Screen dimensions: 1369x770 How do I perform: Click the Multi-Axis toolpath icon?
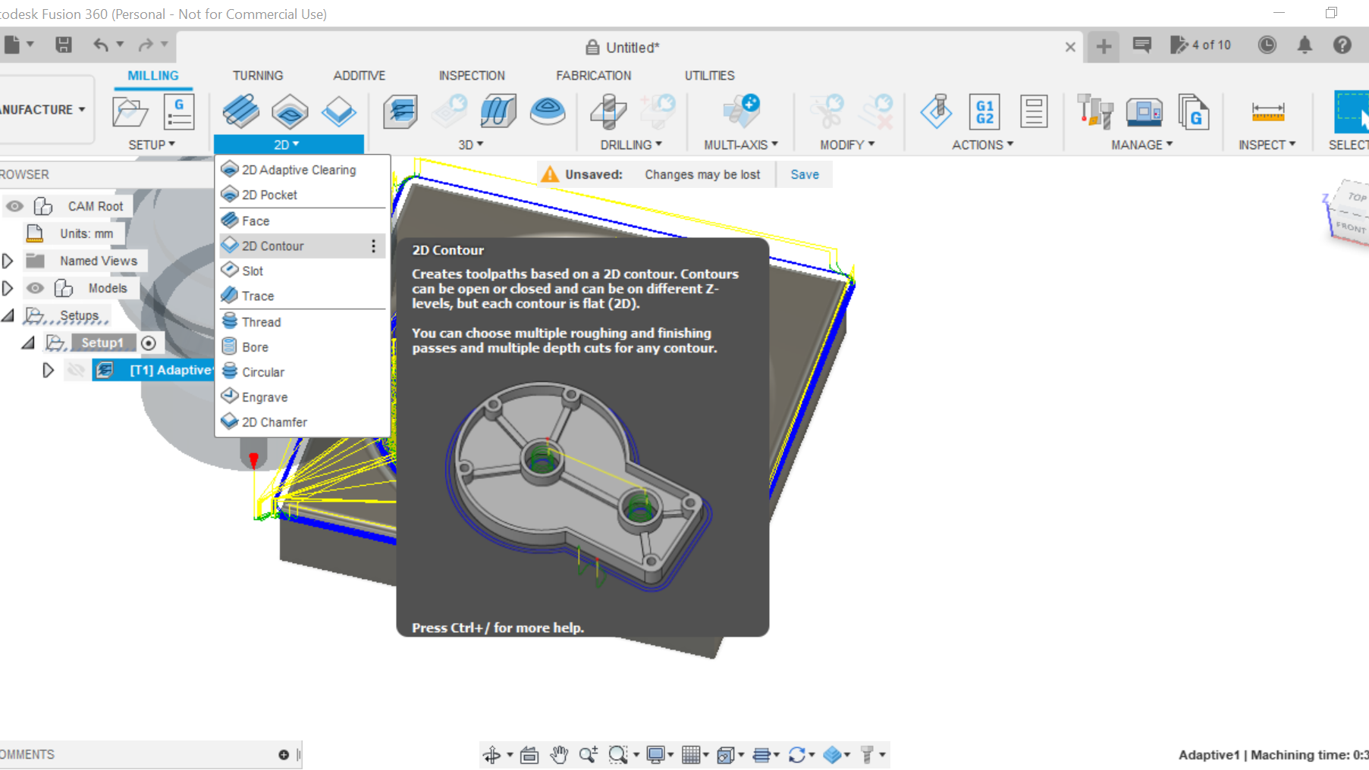(x=741, y=111)
